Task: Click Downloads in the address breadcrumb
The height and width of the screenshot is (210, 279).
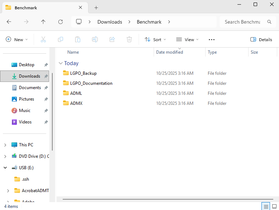Action: [x=110, y=22]
